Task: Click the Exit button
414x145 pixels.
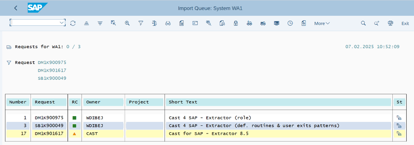Action: [x=405, y=24]
